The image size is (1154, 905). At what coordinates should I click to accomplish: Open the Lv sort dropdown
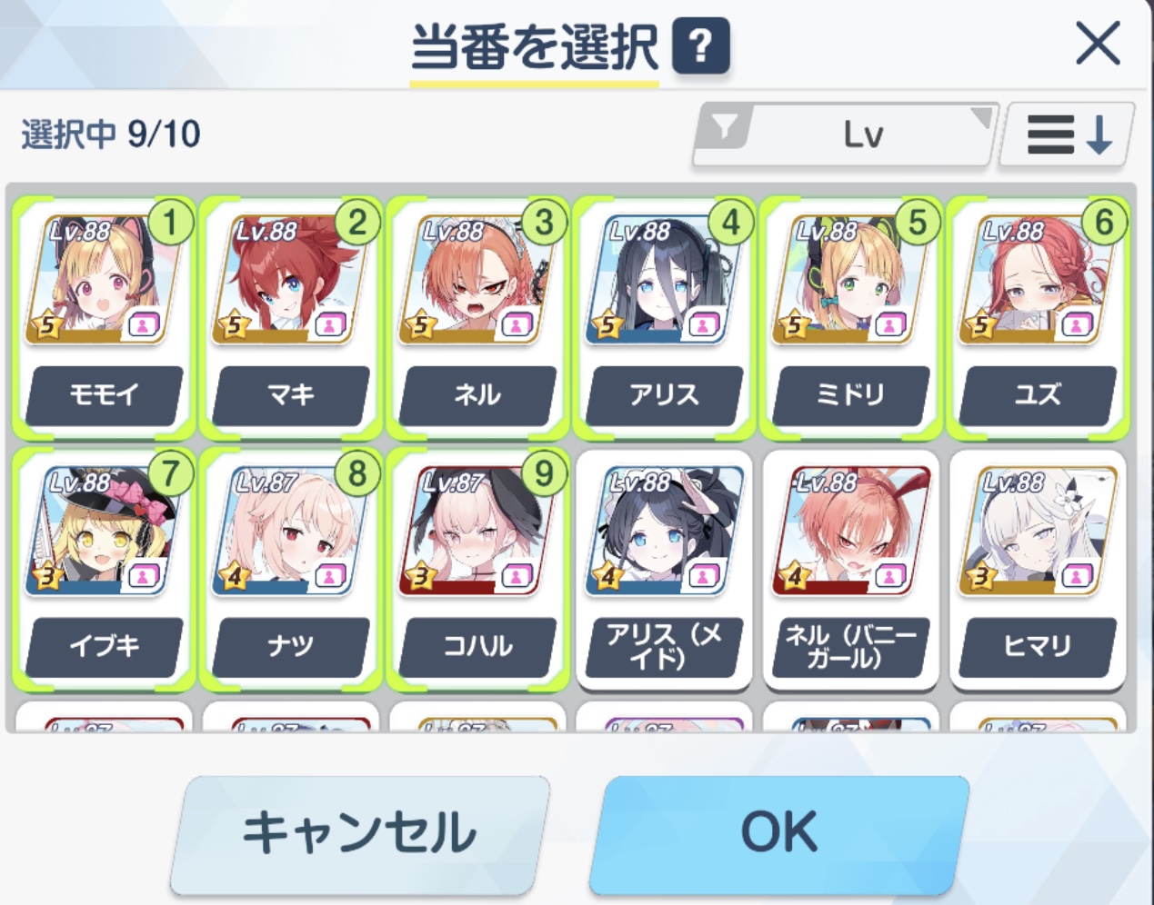(845, 135)
